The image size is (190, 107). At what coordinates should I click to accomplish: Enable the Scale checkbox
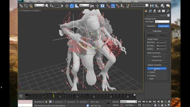pos(148,79)
